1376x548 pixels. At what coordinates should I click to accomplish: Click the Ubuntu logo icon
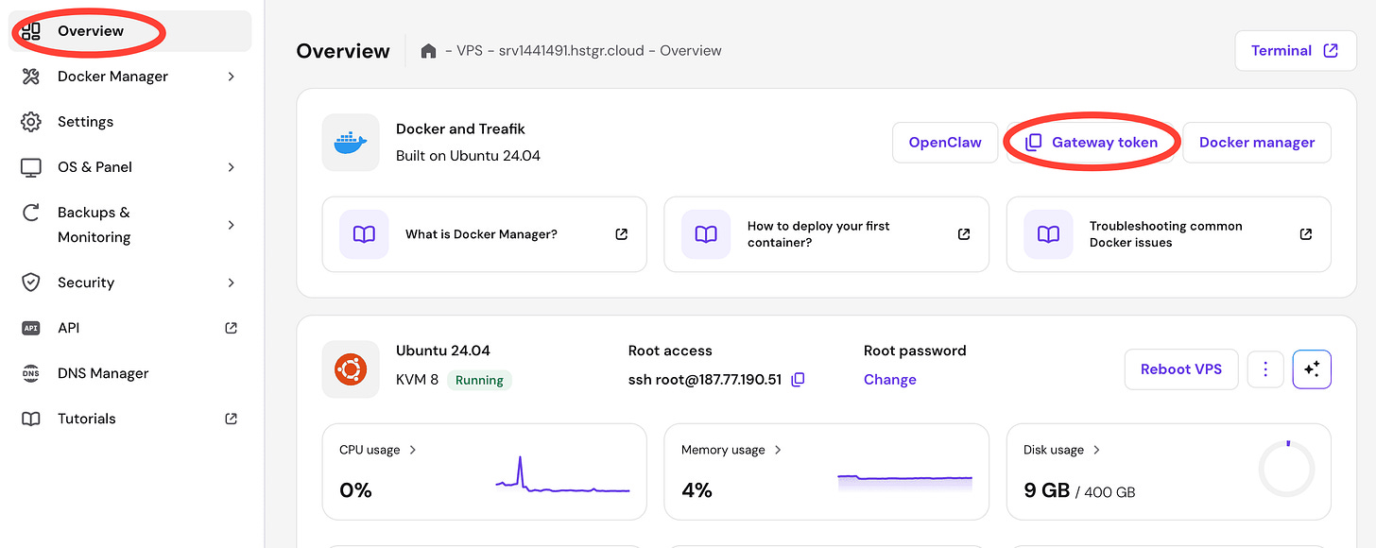(x=351, y=369)
